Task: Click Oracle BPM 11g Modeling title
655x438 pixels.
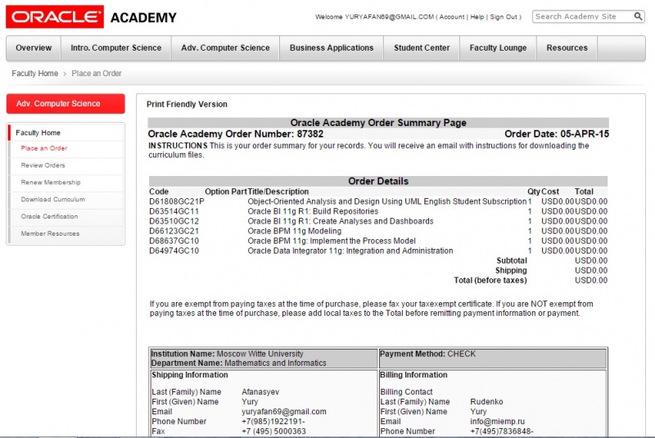Action: click(x=294, y=232)
